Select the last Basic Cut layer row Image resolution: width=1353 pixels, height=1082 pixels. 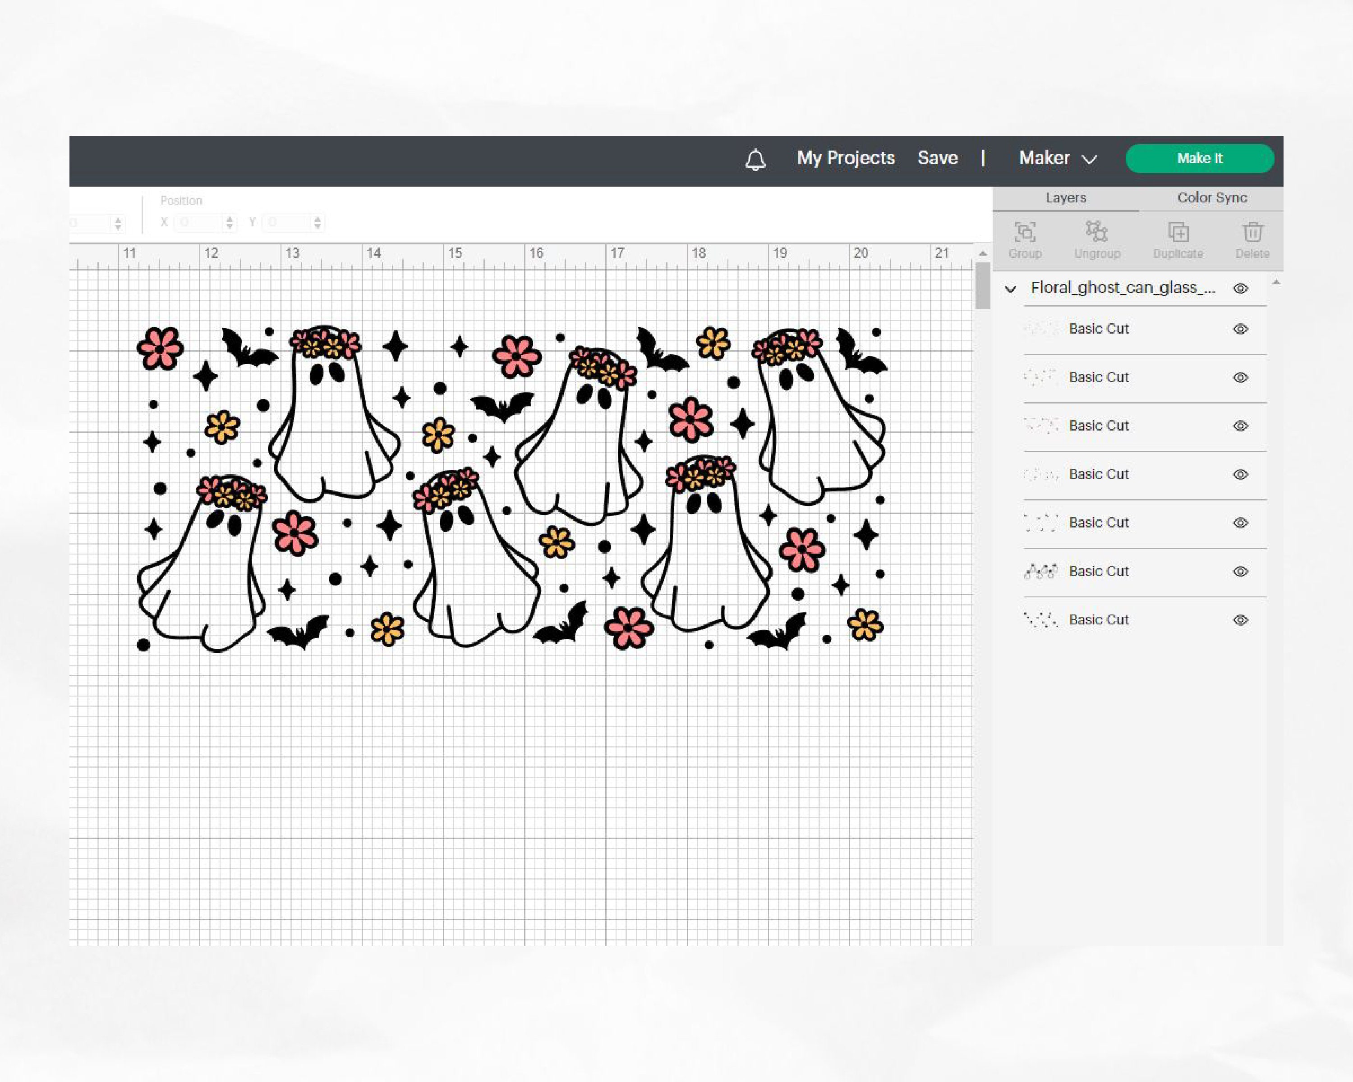[1145, 620]
